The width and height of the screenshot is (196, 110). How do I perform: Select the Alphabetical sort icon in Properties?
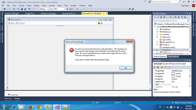click(158, 67)
